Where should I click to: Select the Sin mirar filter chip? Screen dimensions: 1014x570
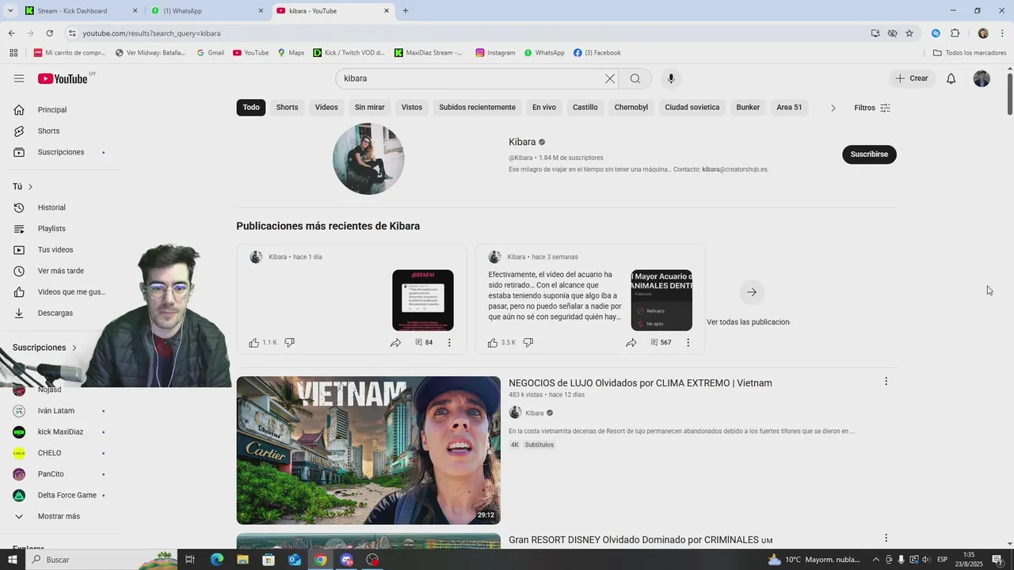(x=369, y=108)
